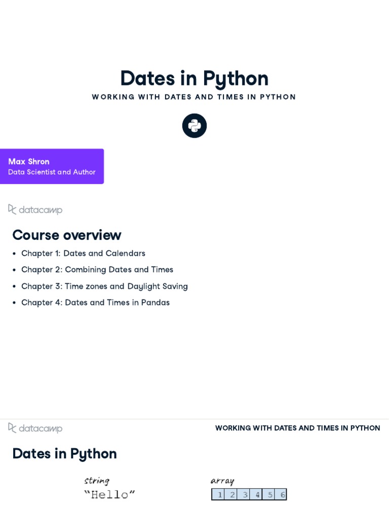
Task: Click the subtitle under the main title
Action: tap(194, 97)
